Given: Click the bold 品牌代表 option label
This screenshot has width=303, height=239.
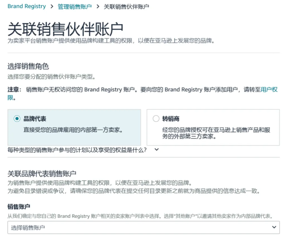Looking at the screenshot, I should pyautogui.click(x=35, y=119).
